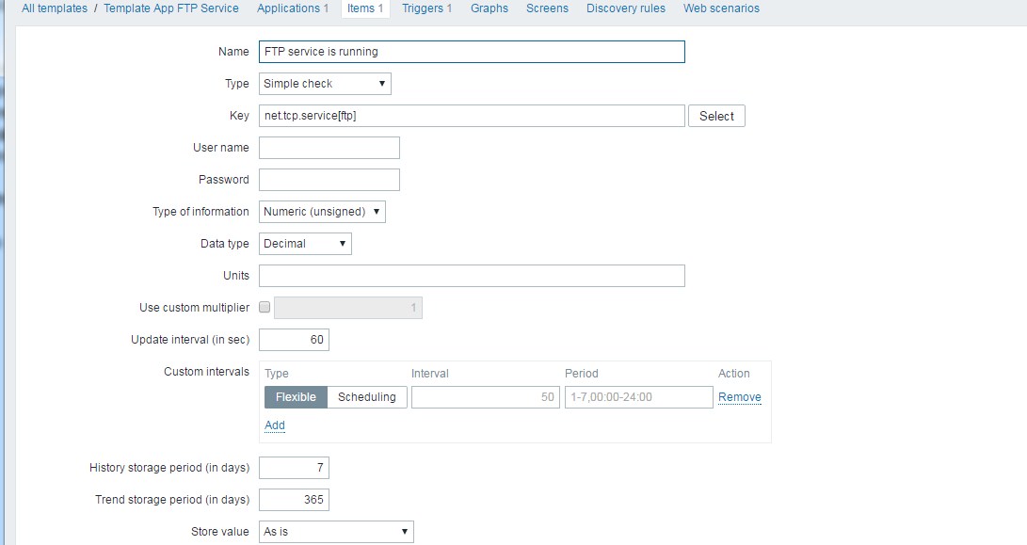Switch to the Applications tab
The width and height of the screenshot is (1027, 545).
click(293, 8)
